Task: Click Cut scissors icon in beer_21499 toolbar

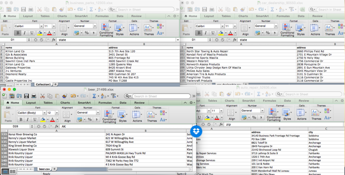Action: 43,96
